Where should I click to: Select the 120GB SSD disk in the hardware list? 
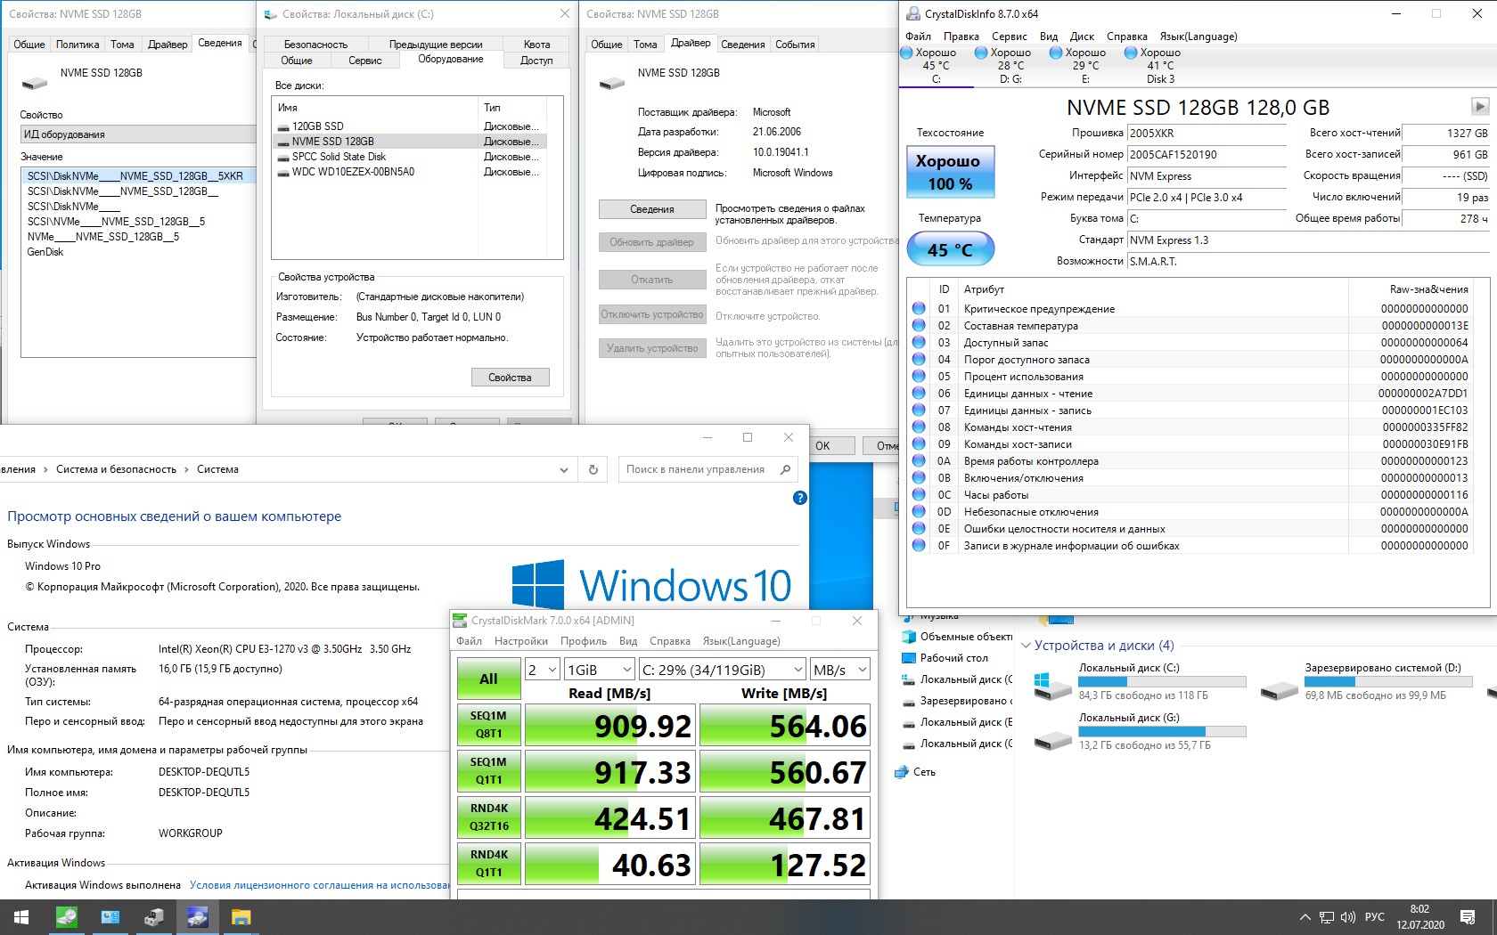tap(317, 126)
